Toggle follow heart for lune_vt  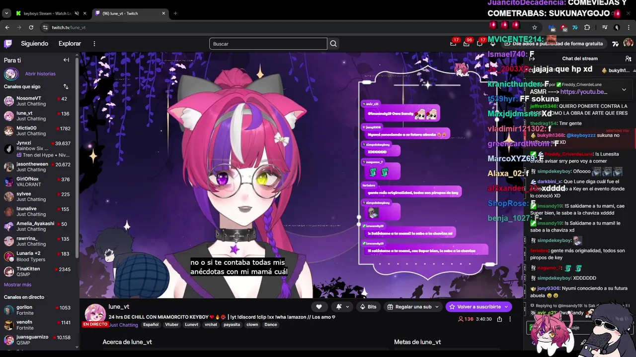(x=319, y=307)
